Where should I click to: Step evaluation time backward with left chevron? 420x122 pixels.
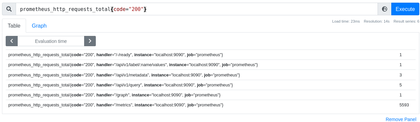pyautogui.click(x=12, y=41)
